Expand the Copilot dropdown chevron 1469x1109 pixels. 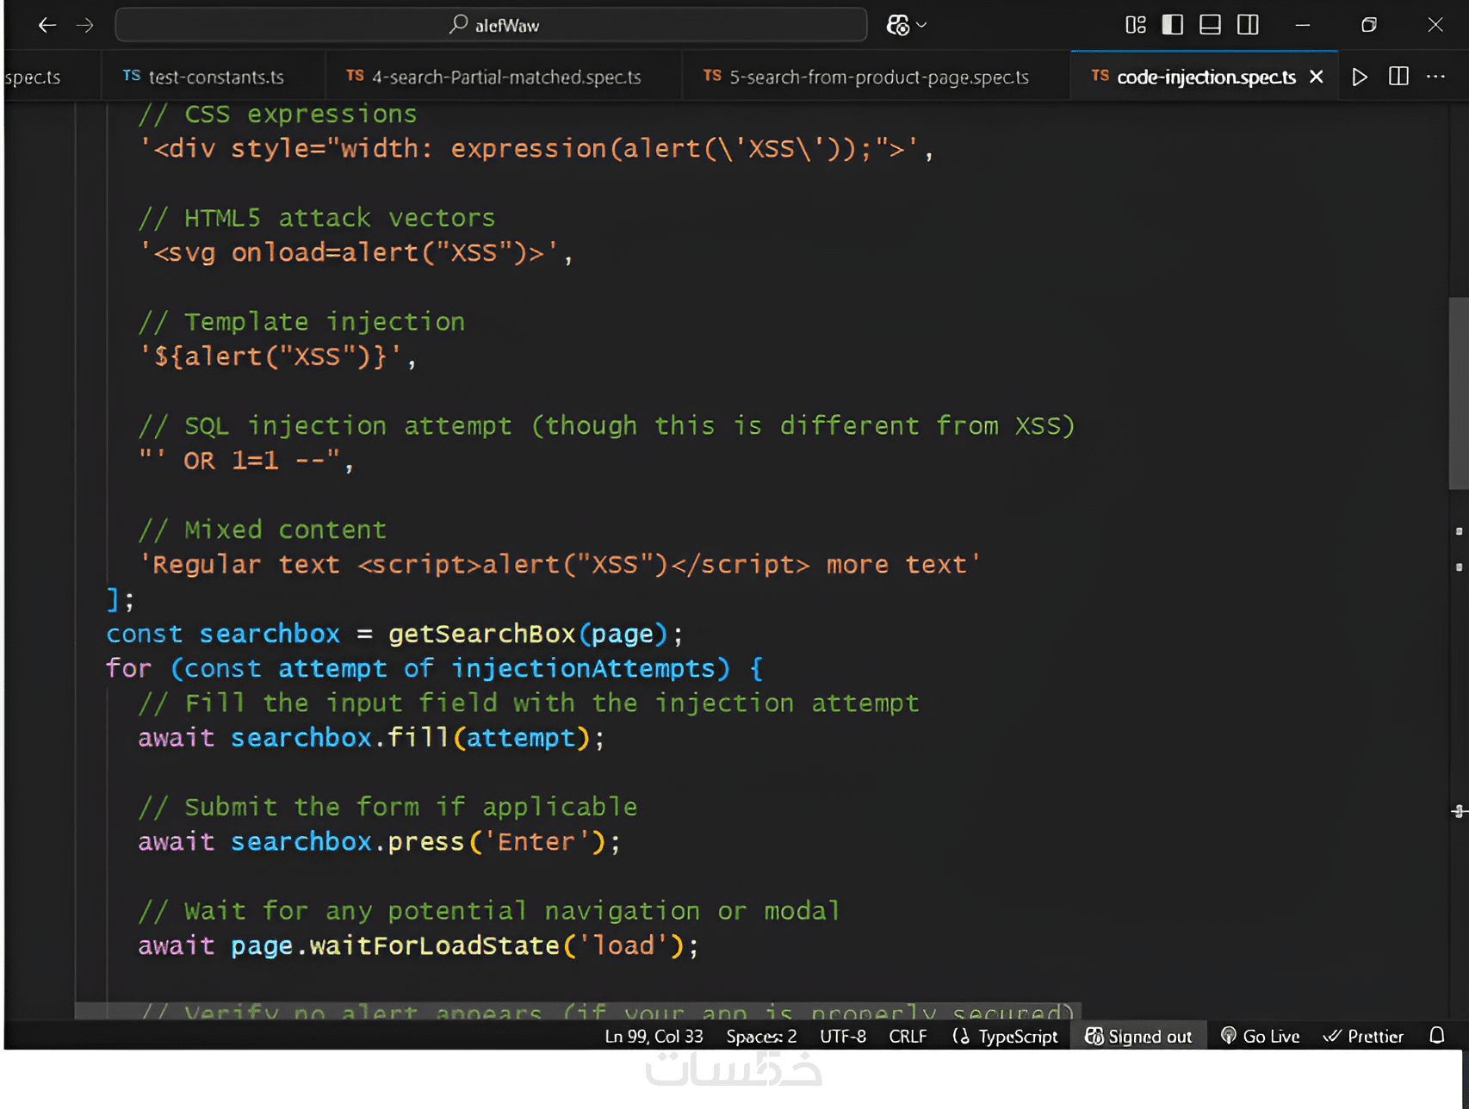click(922, 25)
